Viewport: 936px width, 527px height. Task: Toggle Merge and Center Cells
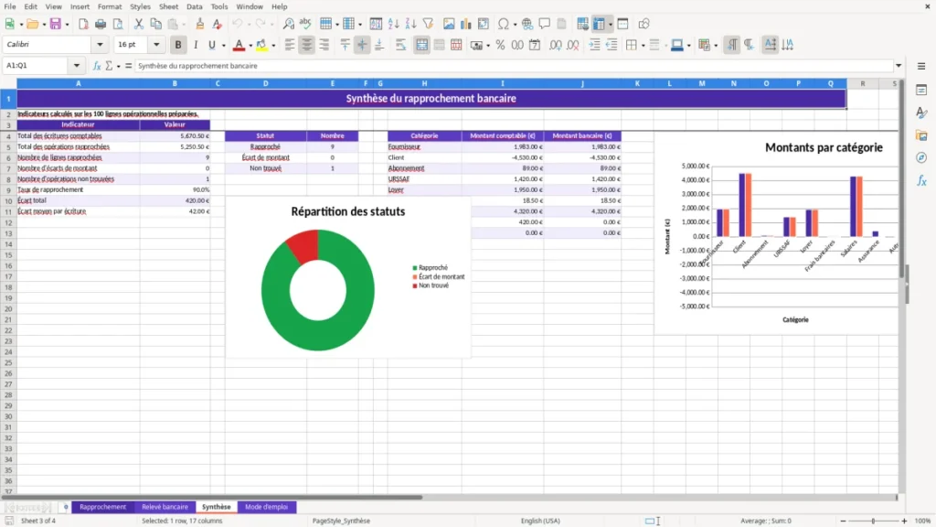(x=422, y=45)
